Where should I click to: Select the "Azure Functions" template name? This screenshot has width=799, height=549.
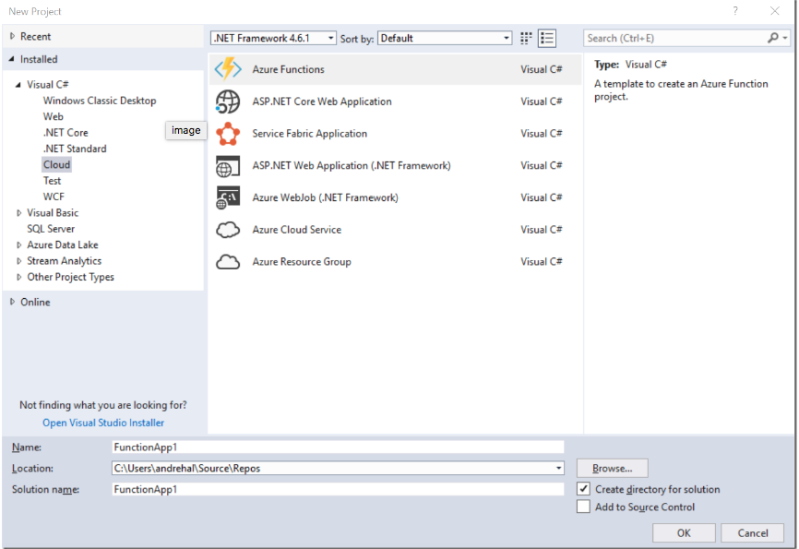[289, 69]
